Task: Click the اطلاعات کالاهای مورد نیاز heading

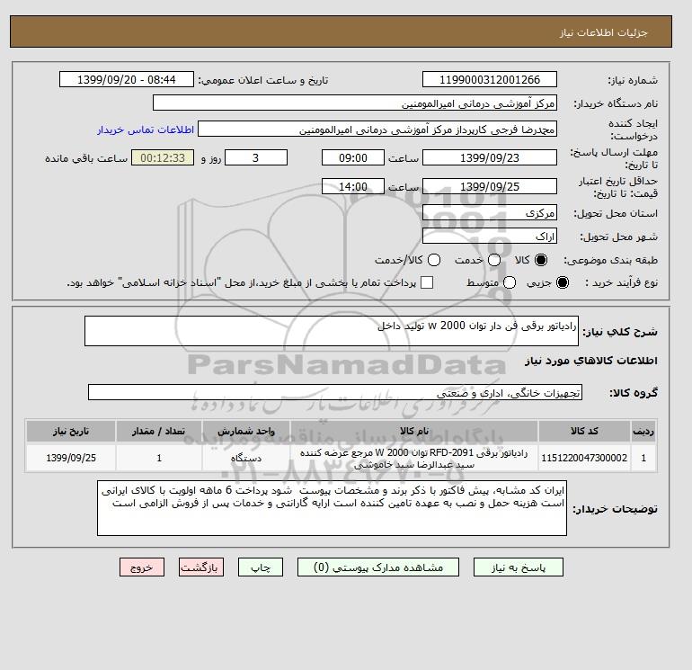Action: (x=591, y=361)
